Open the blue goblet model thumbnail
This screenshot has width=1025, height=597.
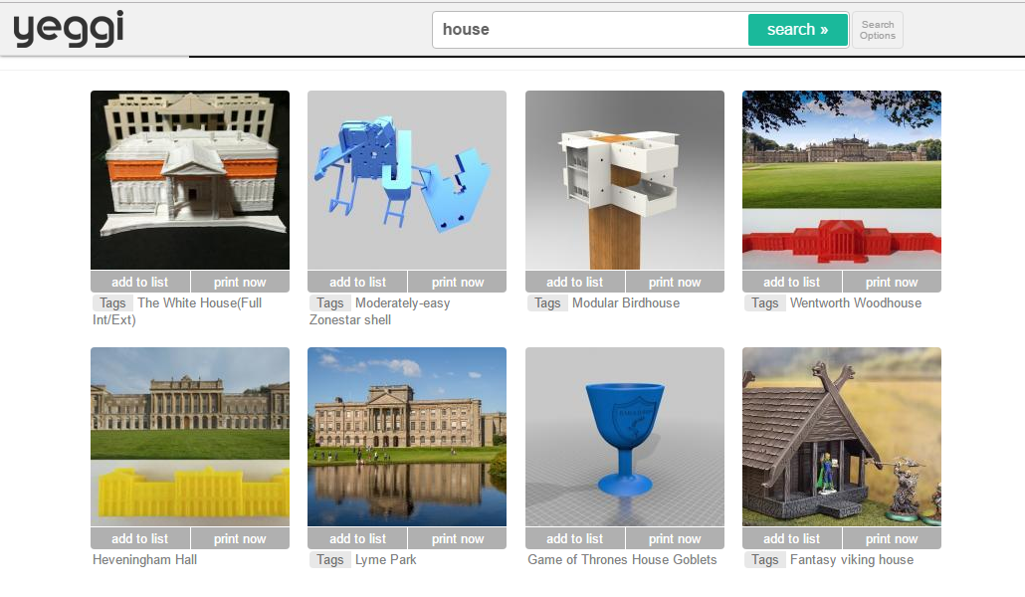tap(624, 436)
